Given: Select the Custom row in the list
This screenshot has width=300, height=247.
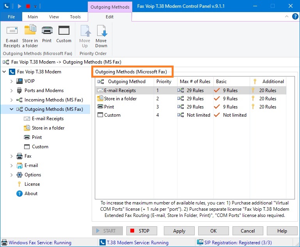Looking at the screenshot, I should point(191,115).
